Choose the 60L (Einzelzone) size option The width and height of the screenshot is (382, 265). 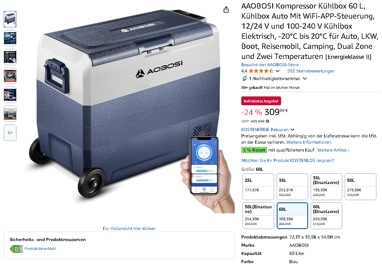coord(326,216)
